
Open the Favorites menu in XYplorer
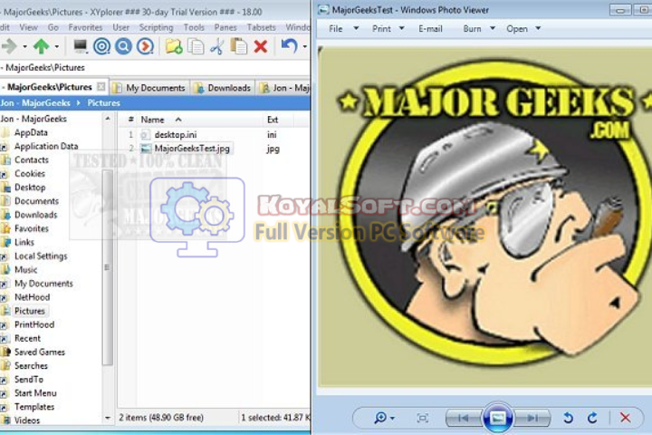tap(85, 27)
